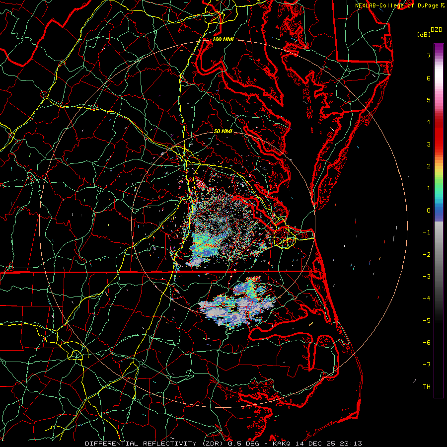Click the positive 2 tick on the dB scale
447x447 pixels.
pyautogui.click(x=429, y=166)
